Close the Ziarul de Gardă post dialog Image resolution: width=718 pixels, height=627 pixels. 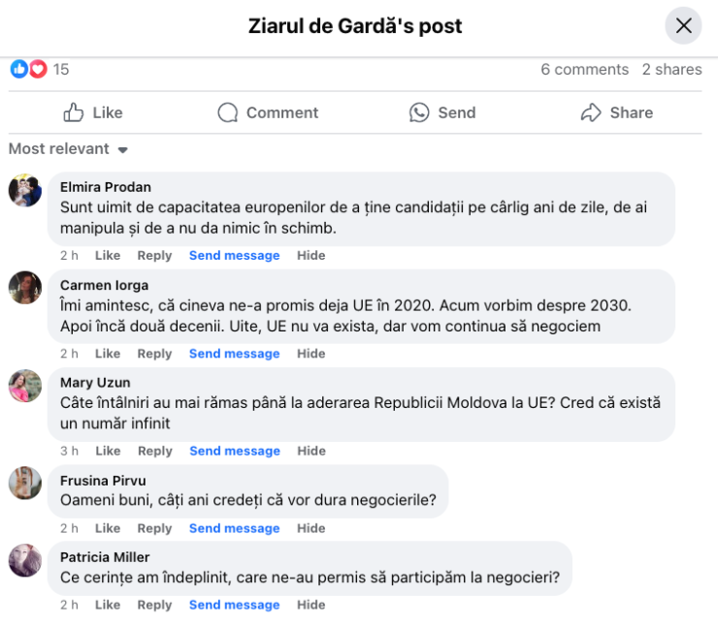point(683,25)
